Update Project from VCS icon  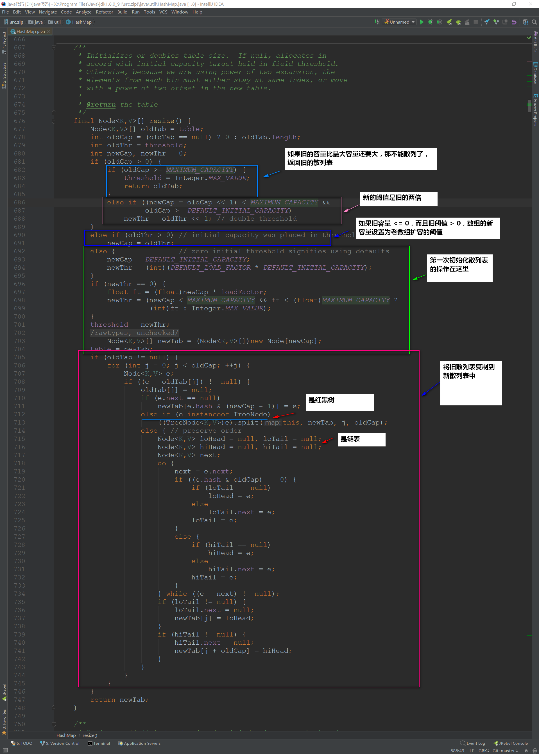coord(487,22)
